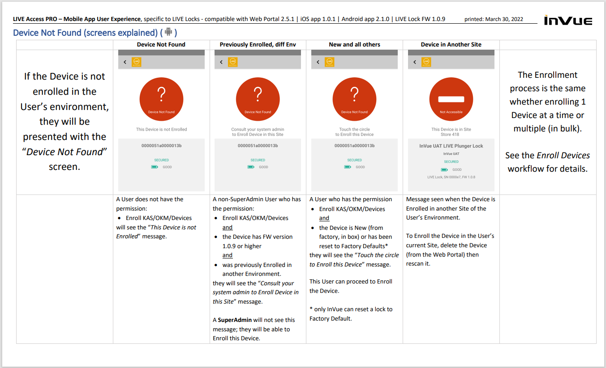Click battery icon in New and all others screen
The image size is (606, 368).
coord(348,167)
